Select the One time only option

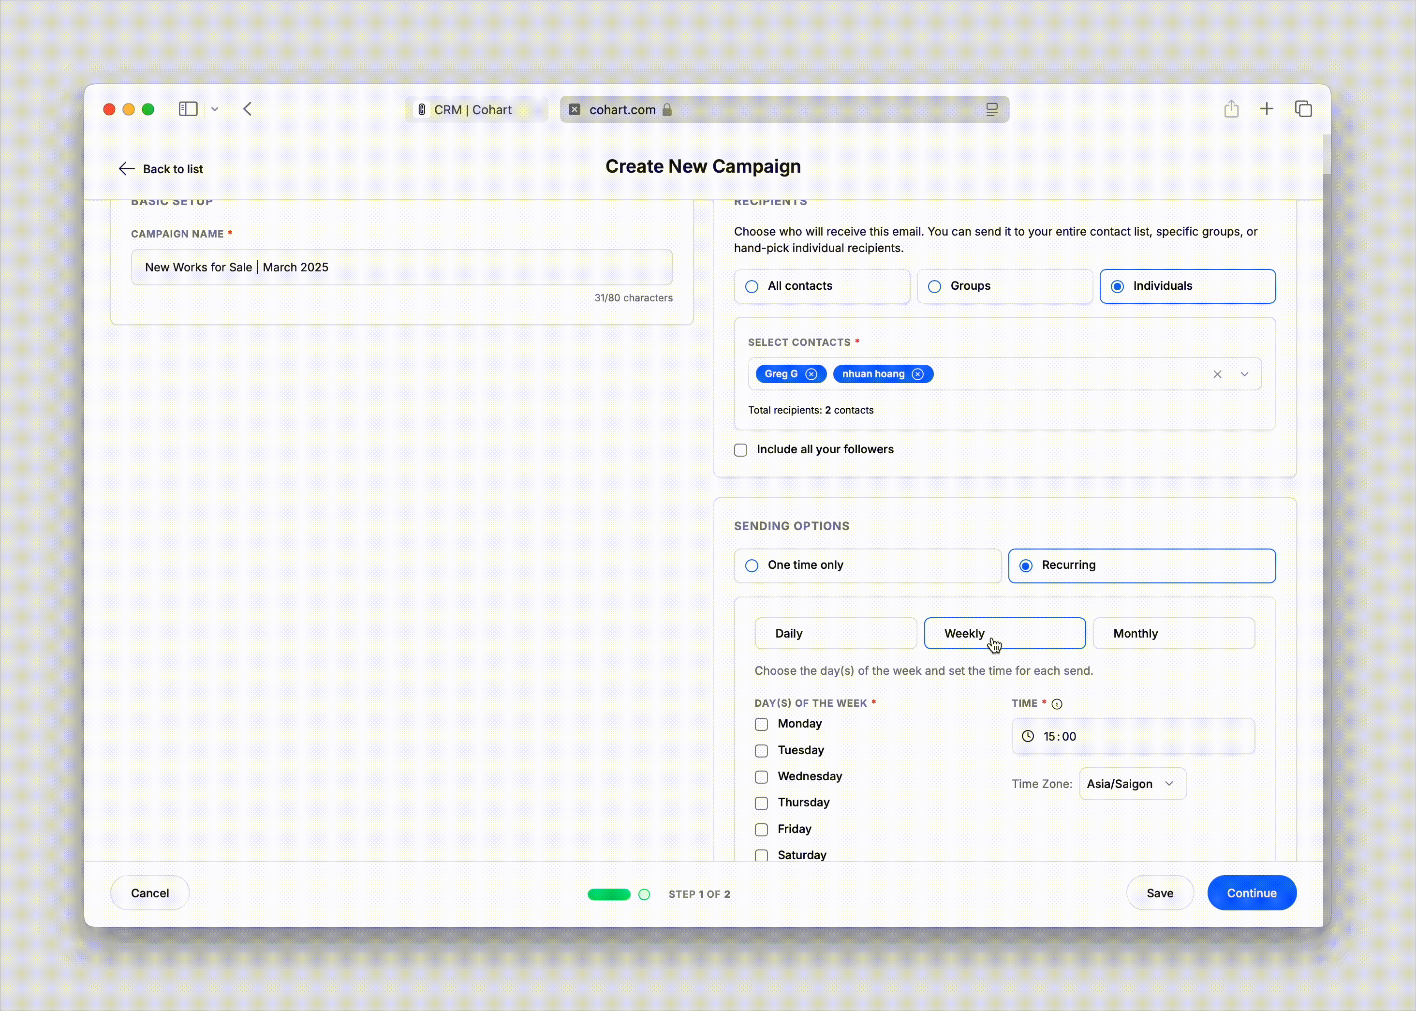click(x=868, y=565)
